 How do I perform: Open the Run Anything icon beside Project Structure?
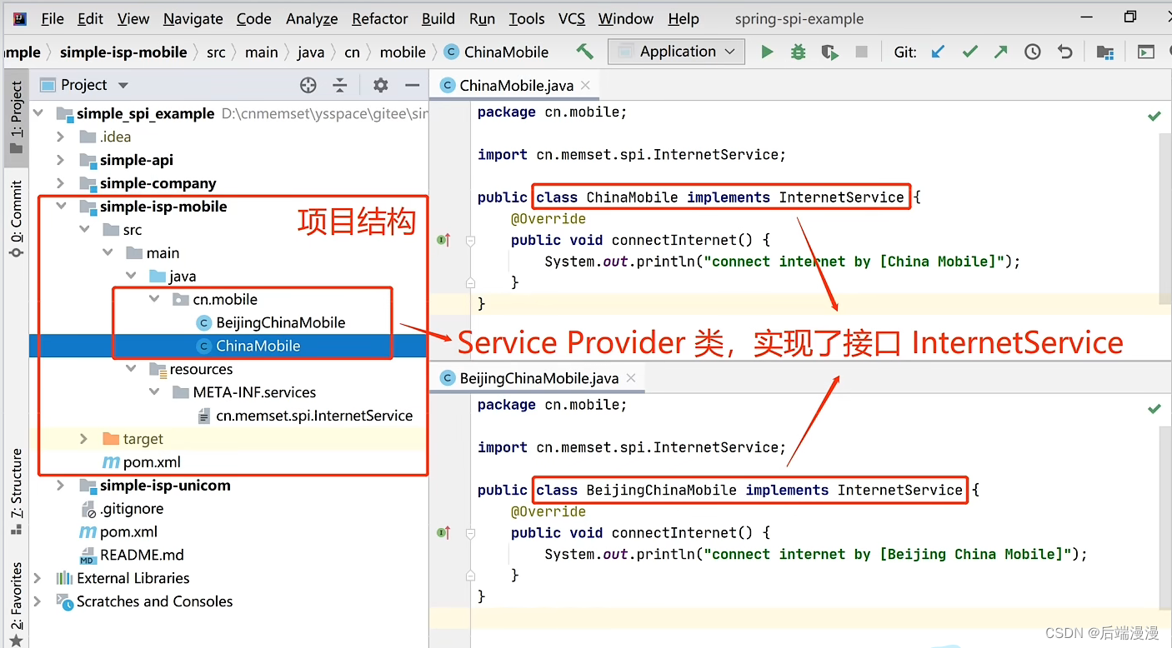click(x=1146, y=52)
